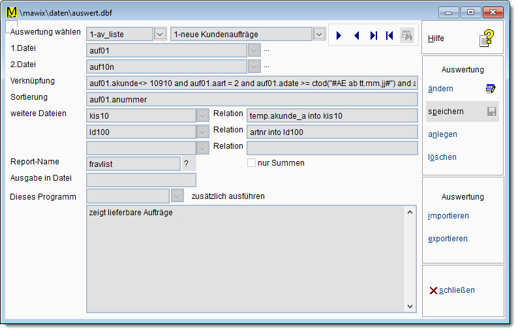Image resolution: width=518 pixels, height=332 pixels.
Task: Click the löschen button
Action: coord(442,157)
